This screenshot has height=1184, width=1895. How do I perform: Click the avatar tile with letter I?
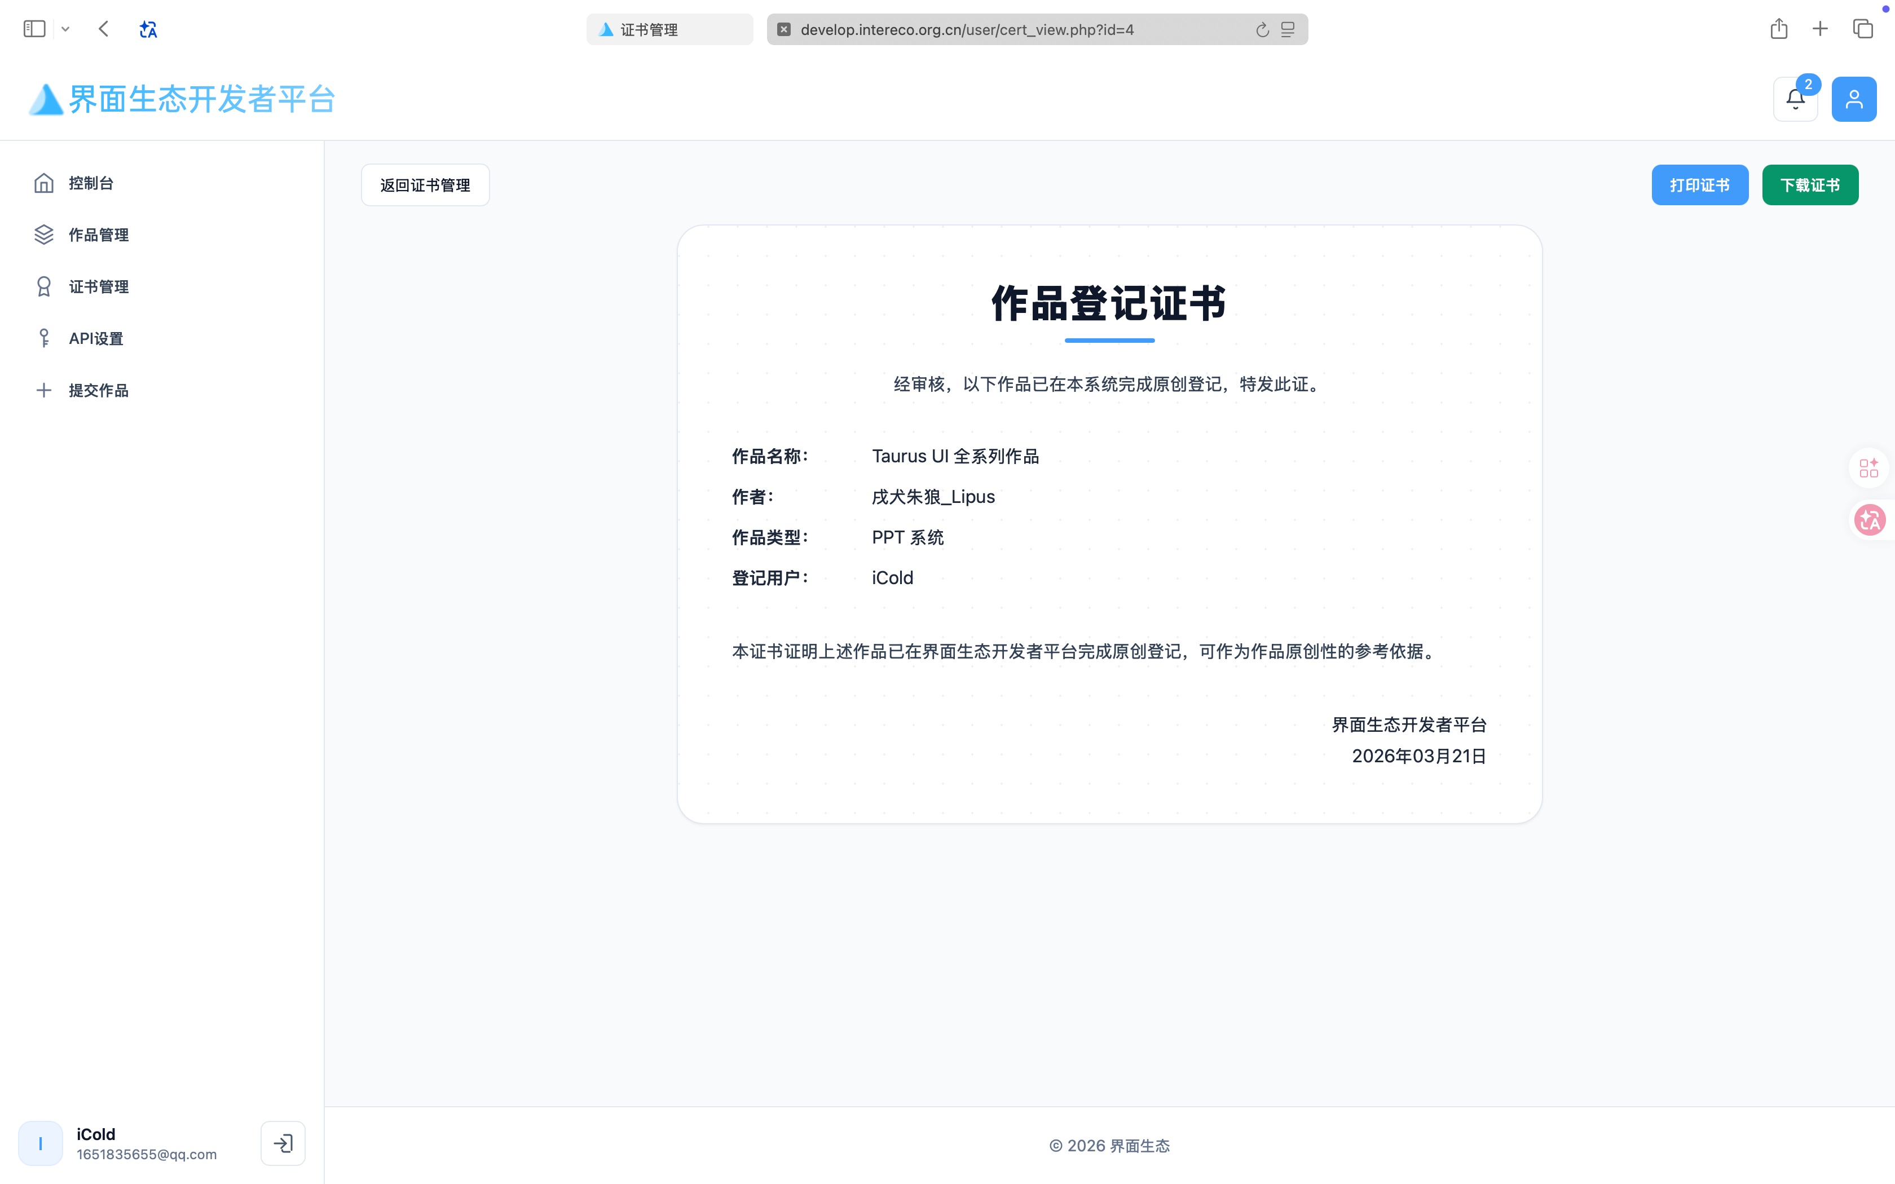(x=40, y=1143)
